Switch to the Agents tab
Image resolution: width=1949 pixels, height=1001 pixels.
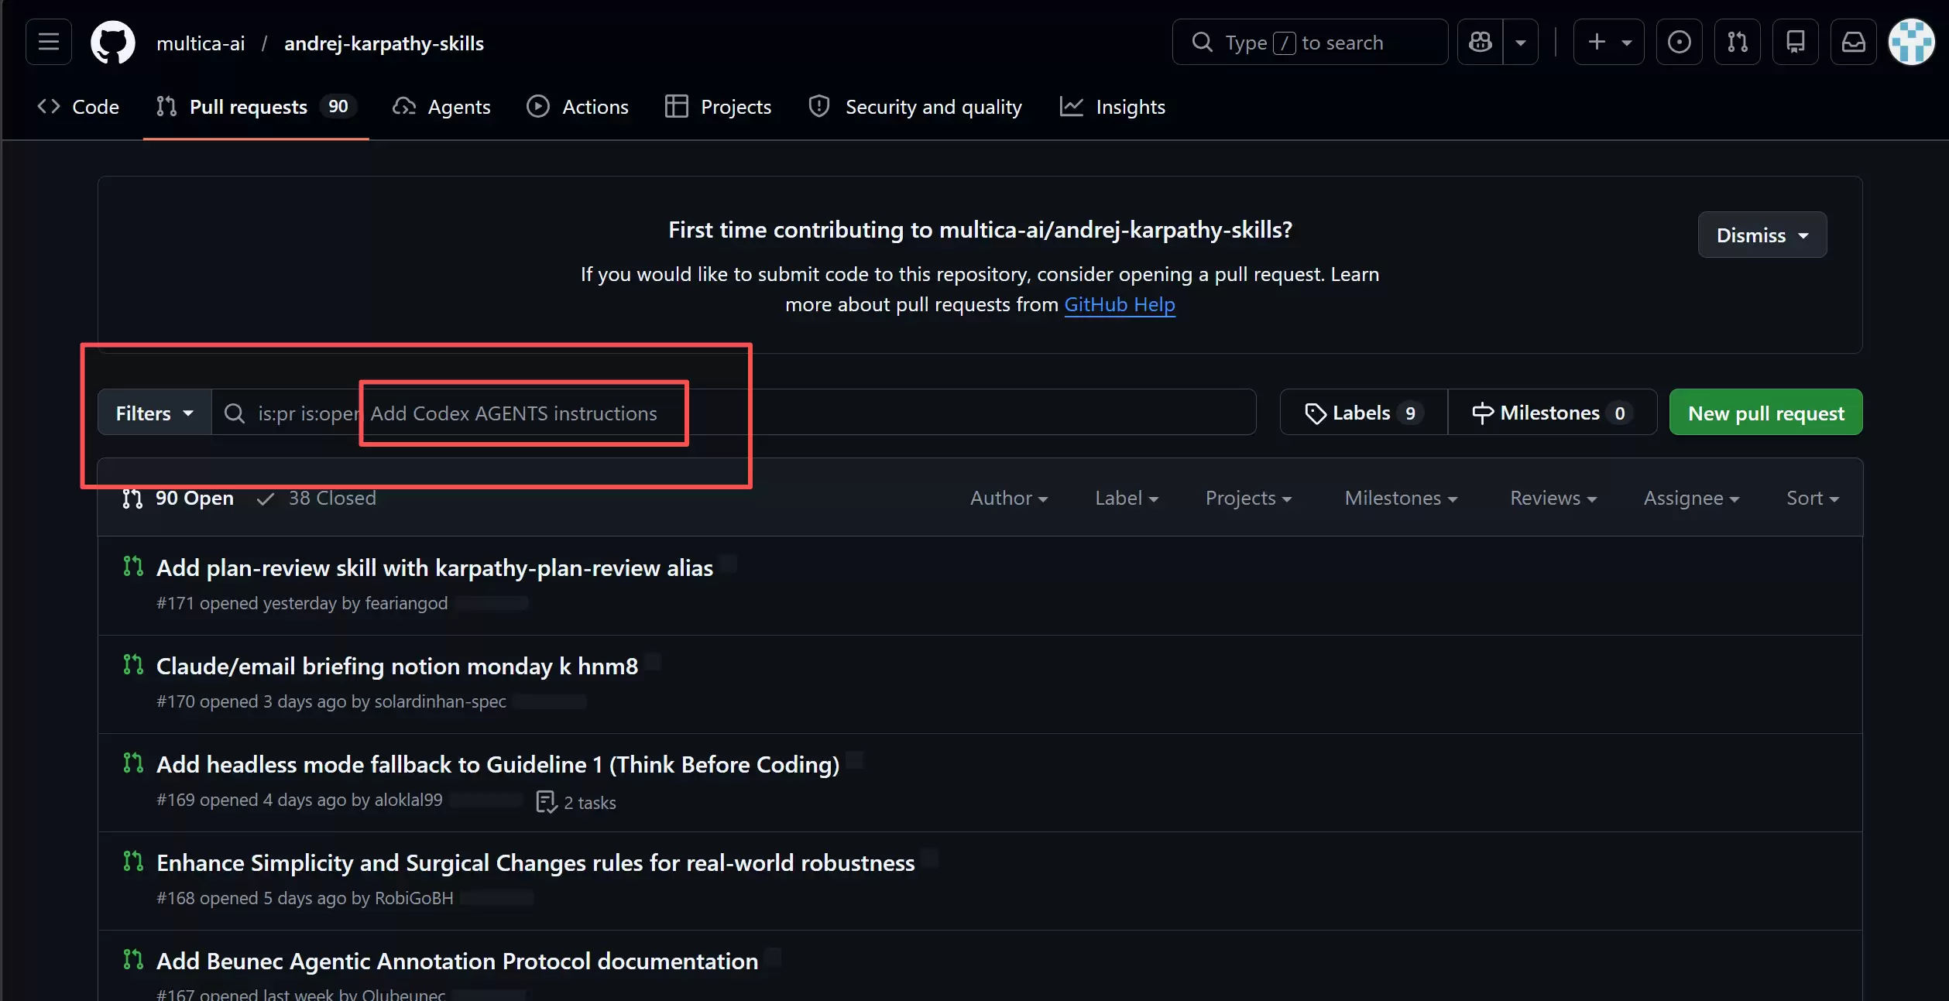click(441, 107)
